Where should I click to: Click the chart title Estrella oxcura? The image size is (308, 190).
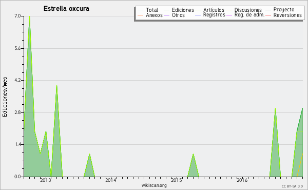point(66,9)
